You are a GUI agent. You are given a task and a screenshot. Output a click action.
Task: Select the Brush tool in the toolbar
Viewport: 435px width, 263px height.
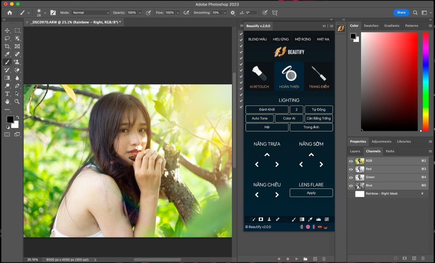click(7, 62)
